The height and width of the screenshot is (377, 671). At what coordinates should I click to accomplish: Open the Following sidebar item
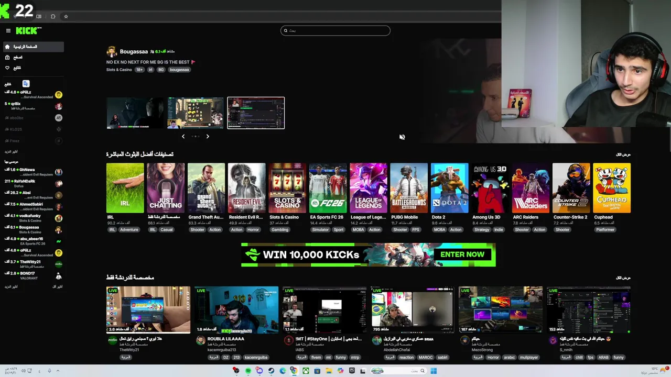(x=33, y=68)
